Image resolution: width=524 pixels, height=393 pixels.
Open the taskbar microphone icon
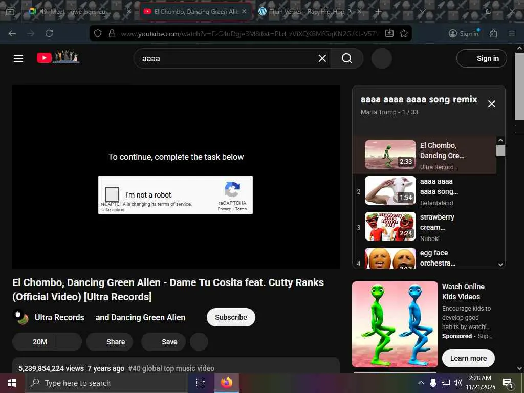433,383
